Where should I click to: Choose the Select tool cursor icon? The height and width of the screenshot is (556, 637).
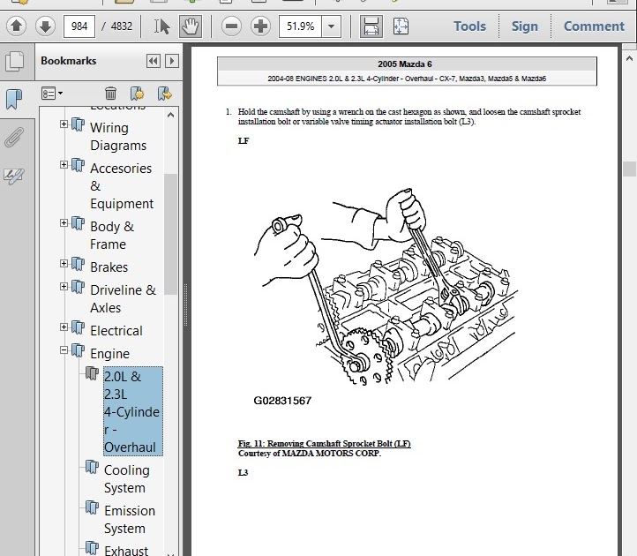(x=161, y=26)
